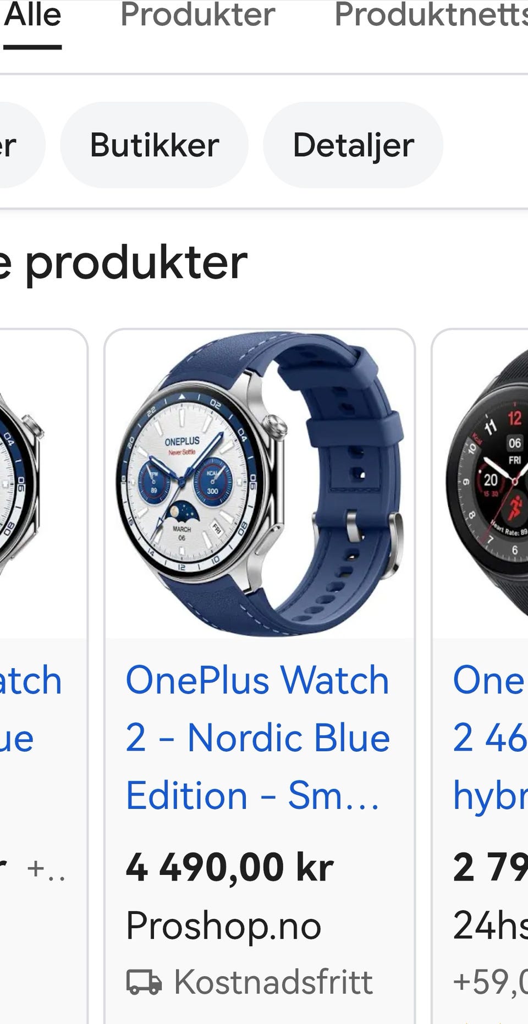Select the partially visible Produktnetts tab
This screenshot has height=1024, width=528.
431,15
